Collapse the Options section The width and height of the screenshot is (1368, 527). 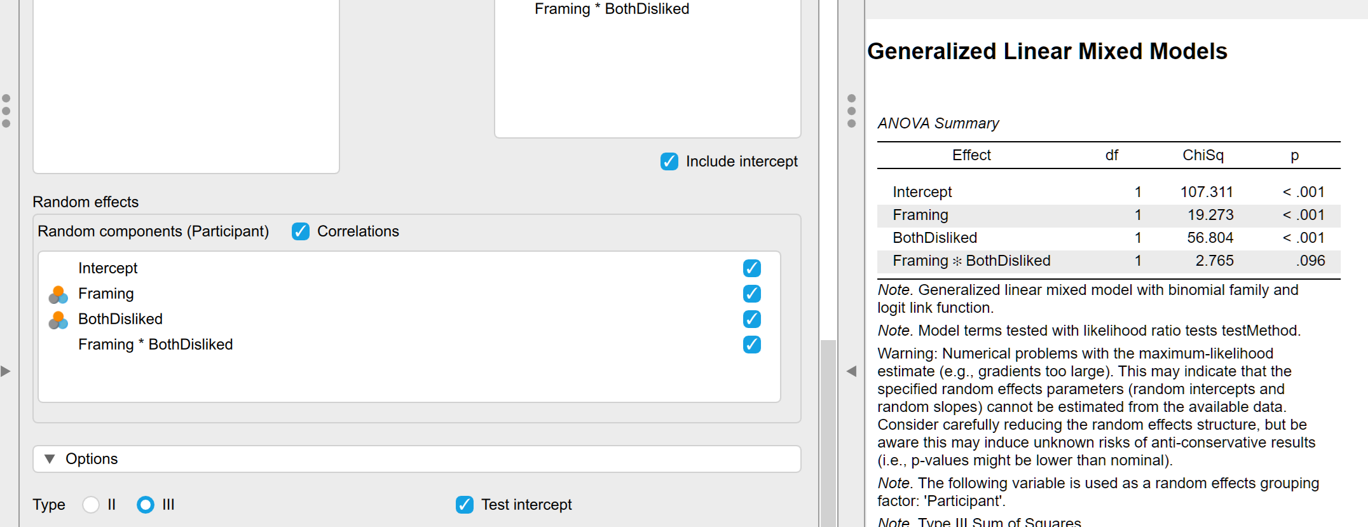(x=50, y=459)
